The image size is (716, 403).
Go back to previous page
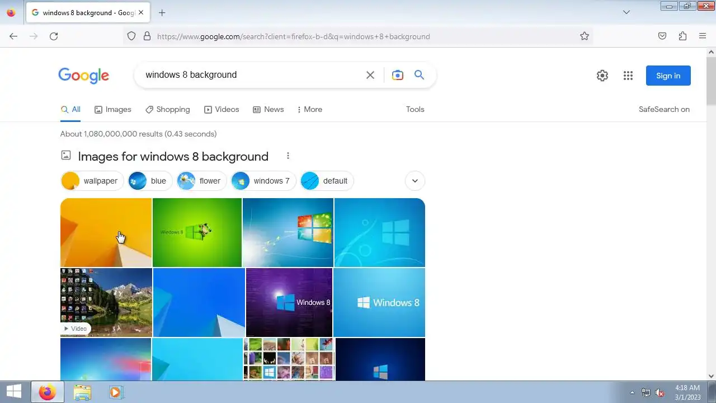(x=13, y=36)
